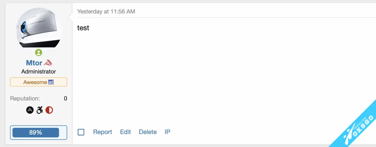Click the Report link on the post
This screenshot has width=376, height=147.
point(103,132)
